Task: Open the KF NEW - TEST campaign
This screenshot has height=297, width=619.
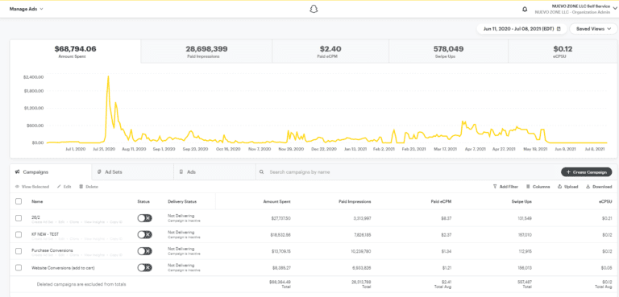Action: point(45,234)
